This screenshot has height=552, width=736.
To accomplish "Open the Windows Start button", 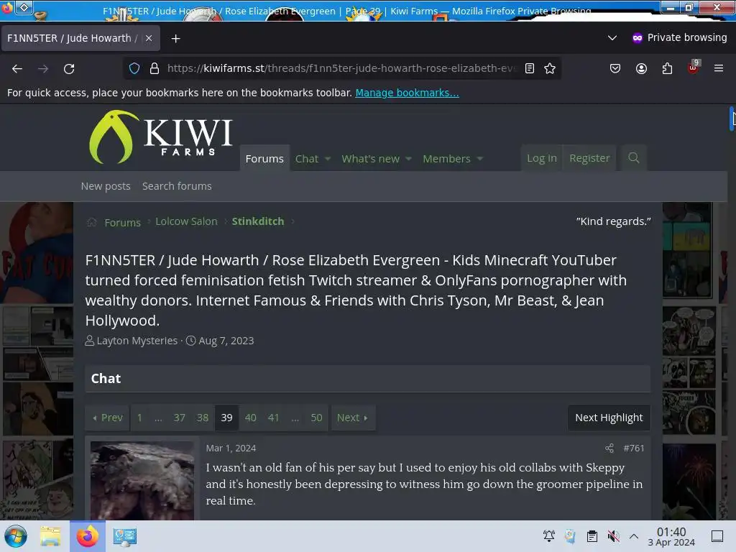I will click(x=16, y=536).
